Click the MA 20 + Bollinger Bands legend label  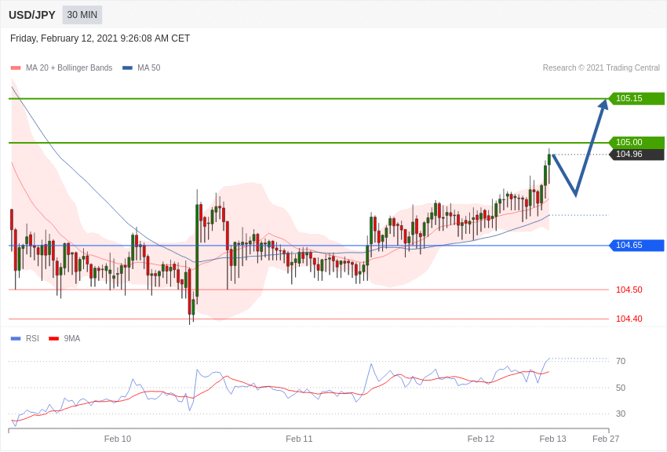tap(69, 68)
